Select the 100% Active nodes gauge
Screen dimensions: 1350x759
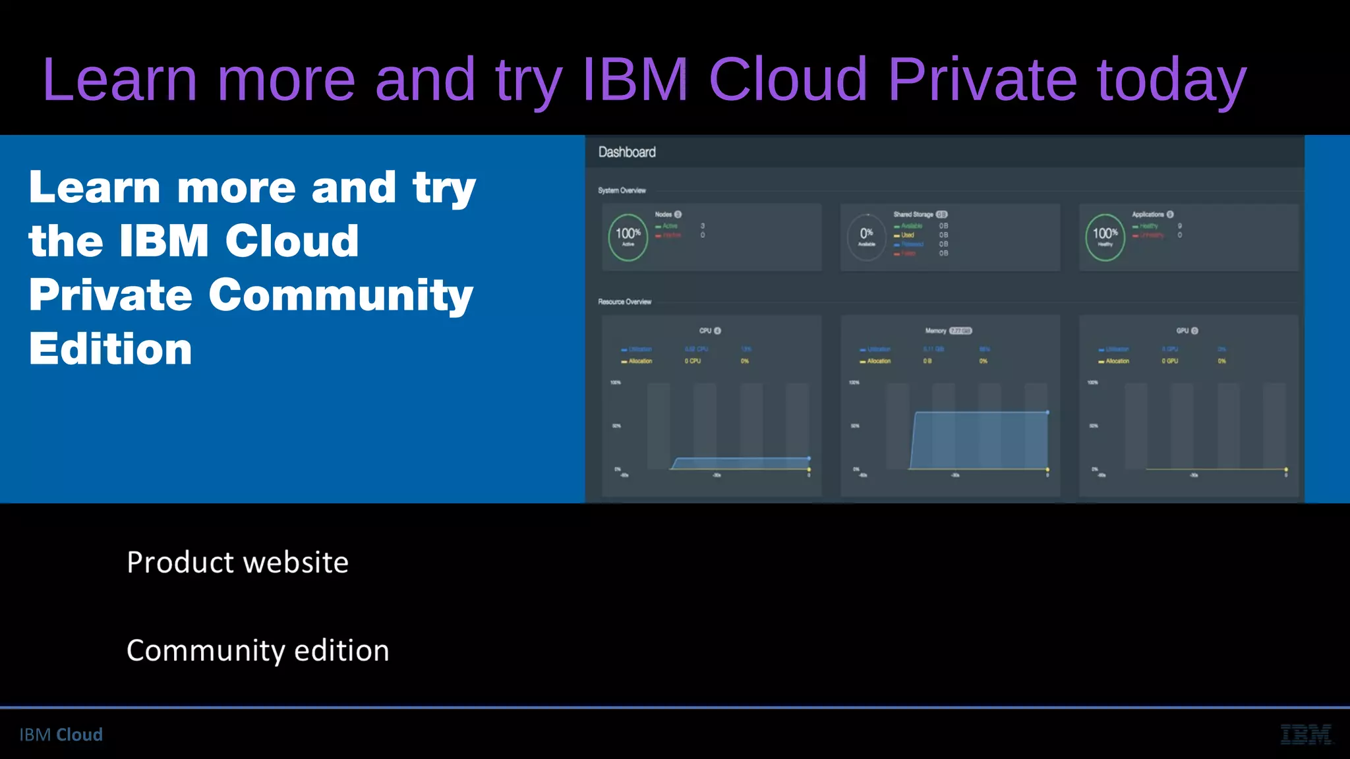coord(628,237)
